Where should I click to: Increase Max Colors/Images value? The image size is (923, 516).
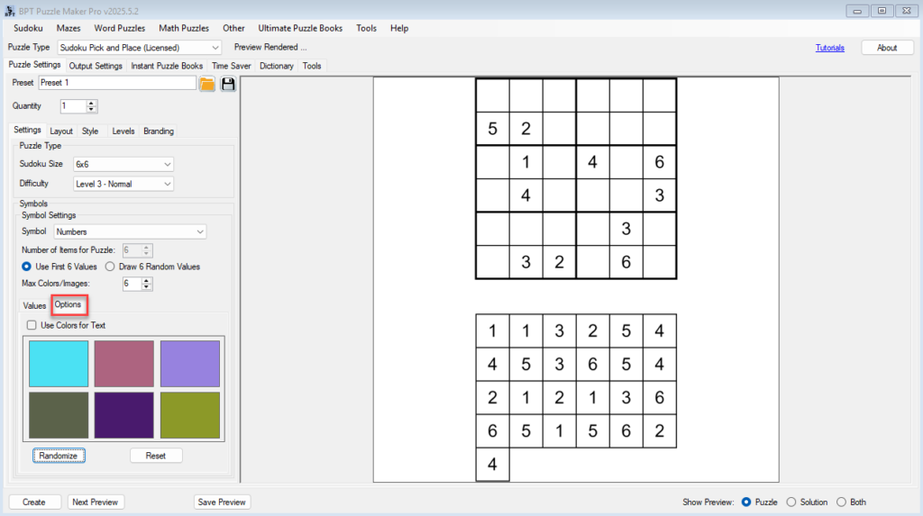tap(147, 281)
